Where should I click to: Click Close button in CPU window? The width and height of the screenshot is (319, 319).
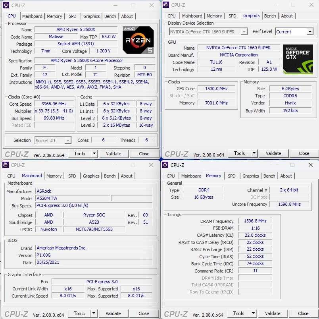(144, 154)
